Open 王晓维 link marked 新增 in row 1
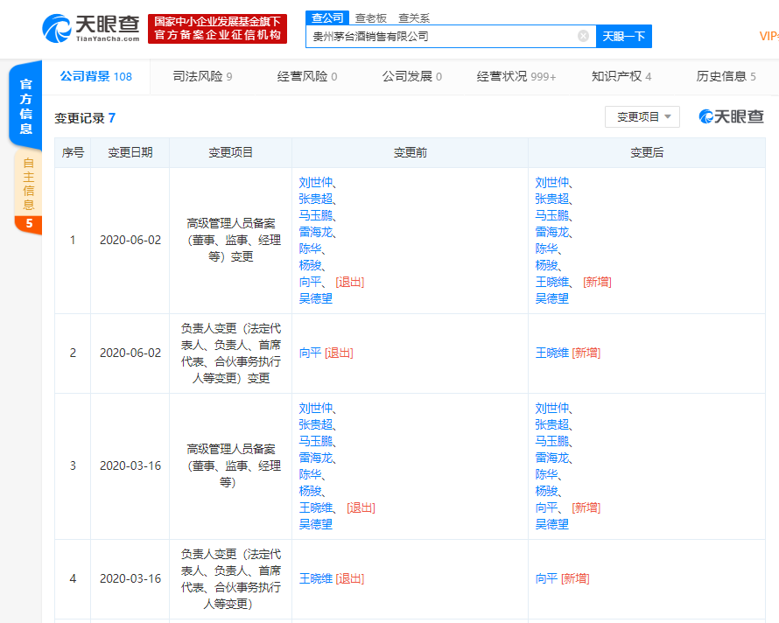Image resolution: width=779 pixels, height=623 pixels. pos(552,282)
